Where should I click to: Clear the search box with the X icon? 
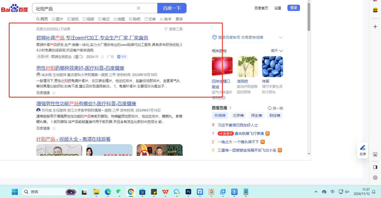coord(138,8)
